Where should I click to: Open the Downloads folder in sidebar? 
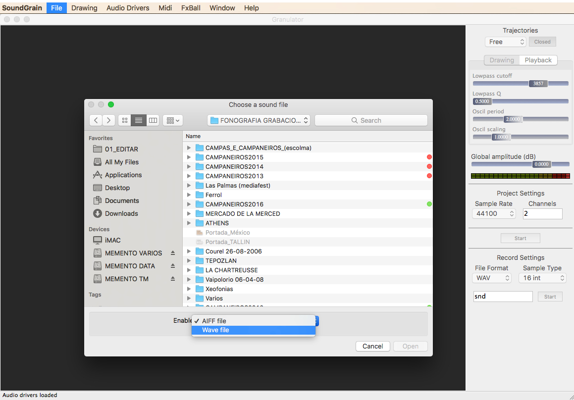click(121, 213)
